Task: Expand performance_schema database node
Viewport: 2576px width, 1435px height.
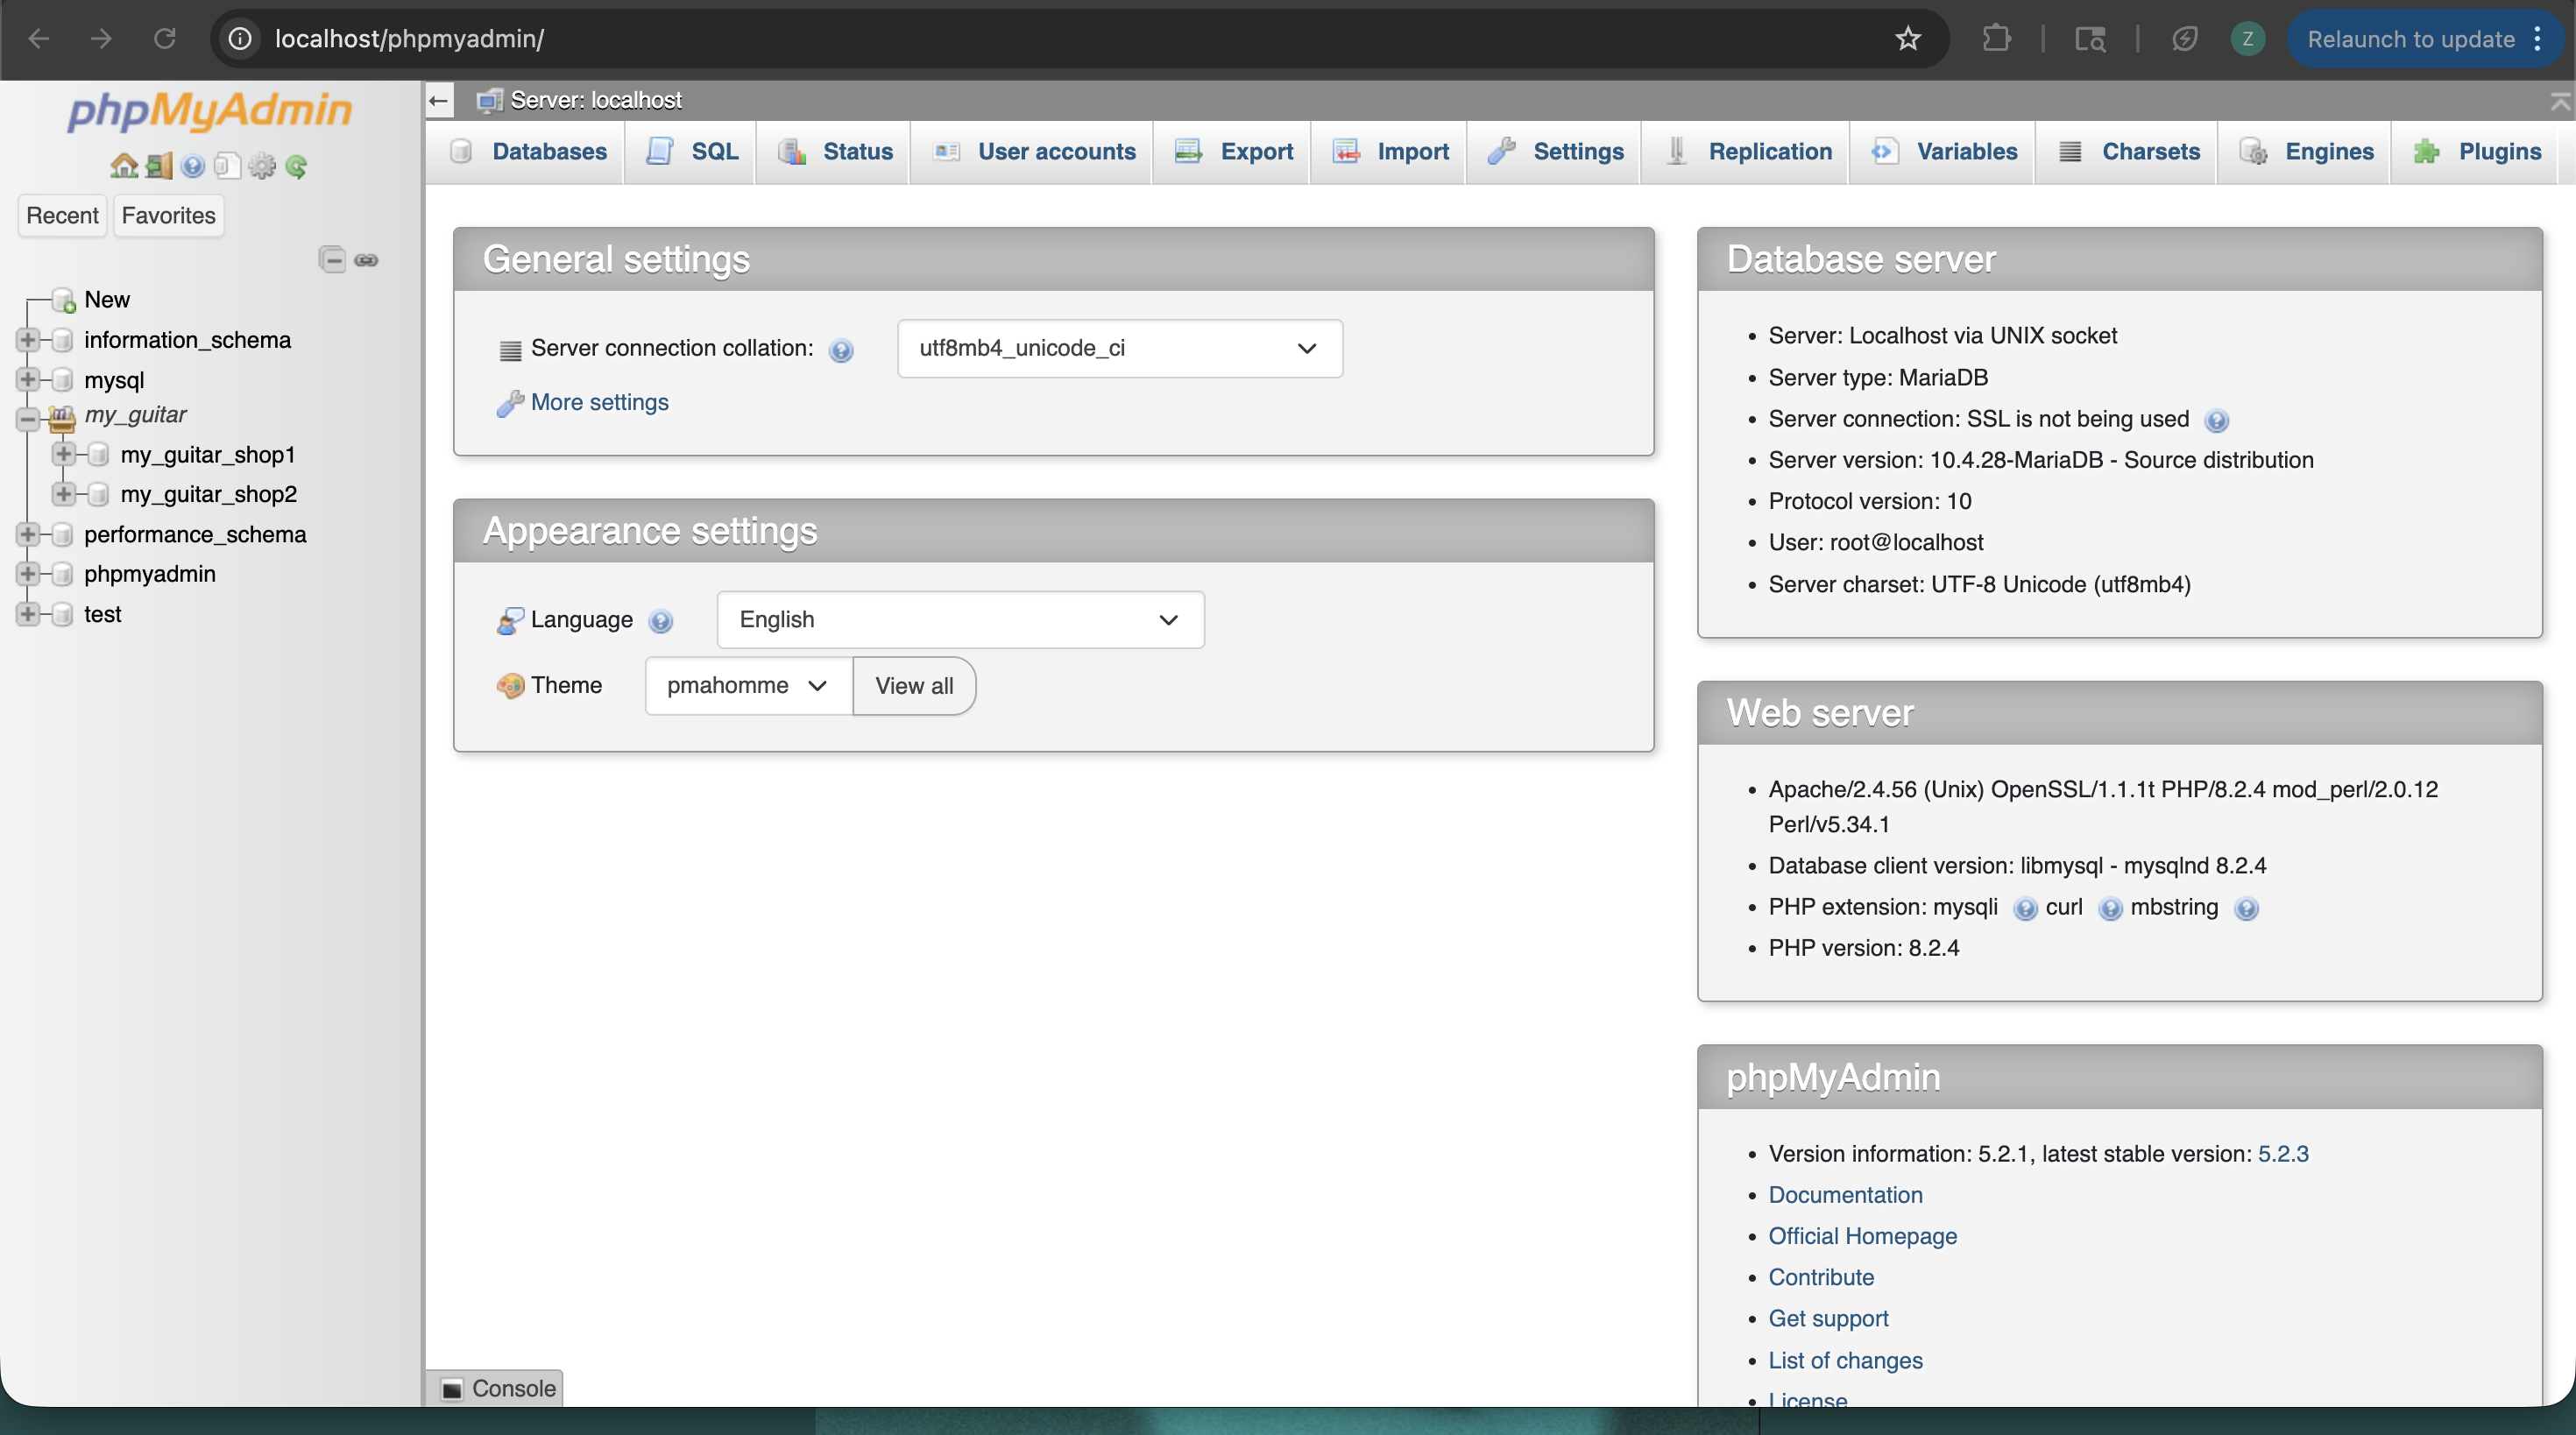Action: [x=28, y=535]
